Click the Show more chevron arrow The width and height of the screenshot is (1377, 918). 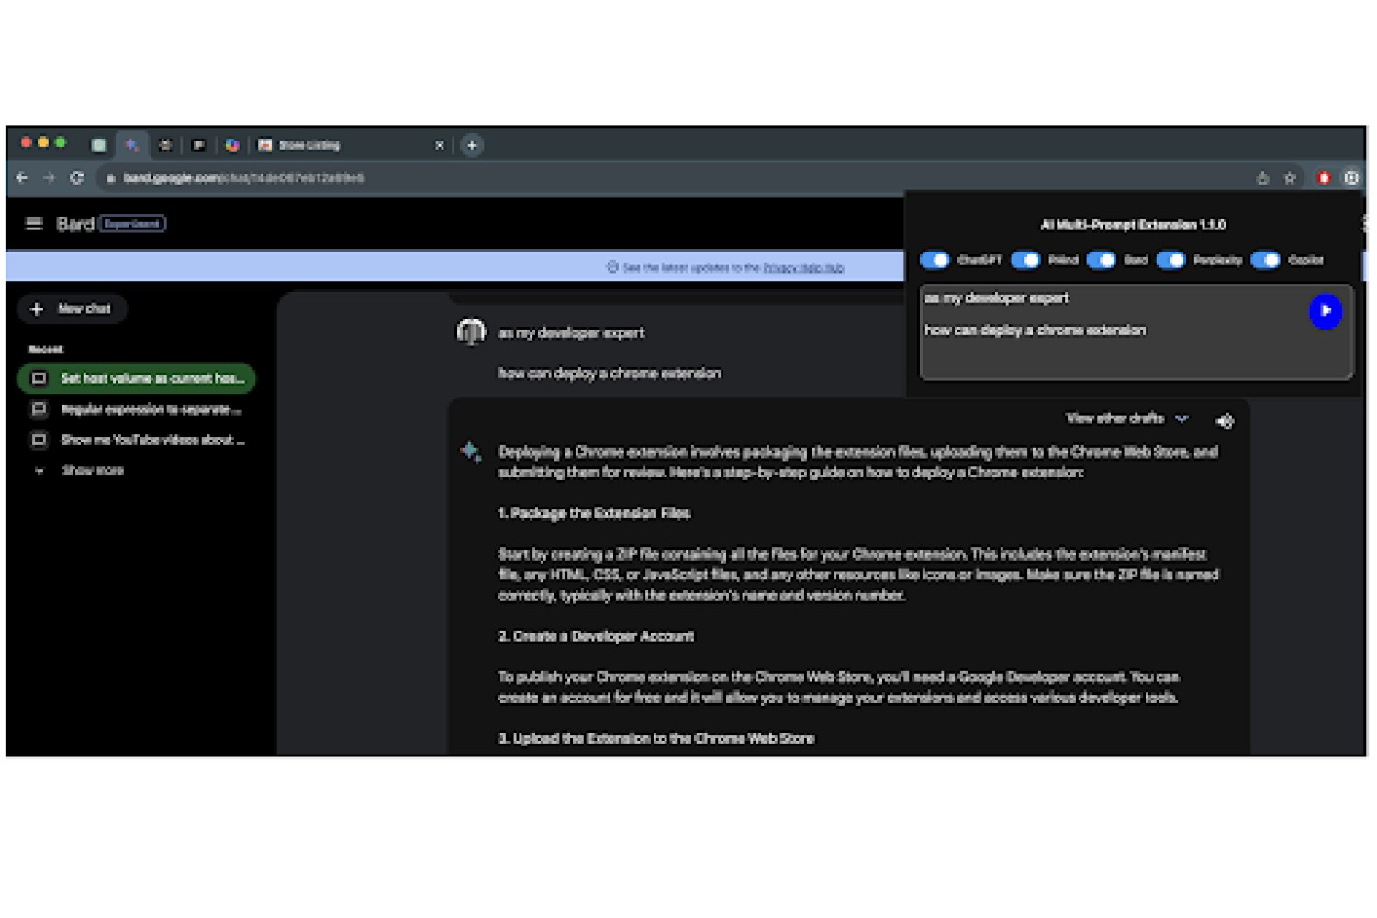[39, 470]
